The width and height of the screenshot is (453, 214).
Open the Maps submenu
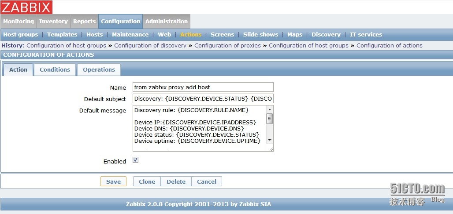click(295, 35)
